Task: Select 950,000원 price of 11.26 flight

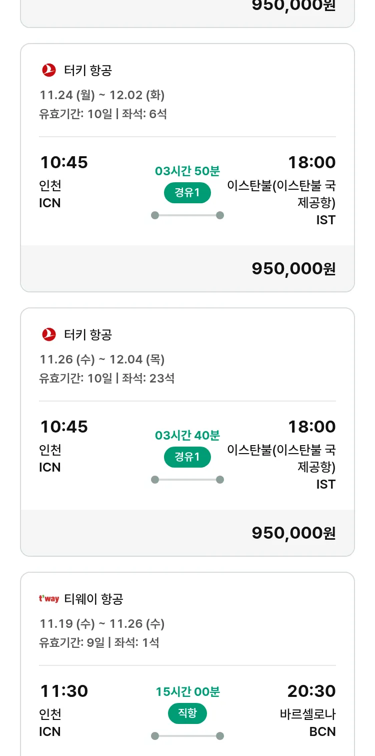Action: 293,533
